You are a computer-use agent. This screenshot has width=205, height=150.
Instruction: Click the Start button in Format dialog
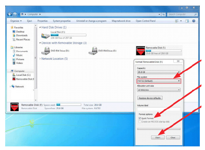point(158,138)
